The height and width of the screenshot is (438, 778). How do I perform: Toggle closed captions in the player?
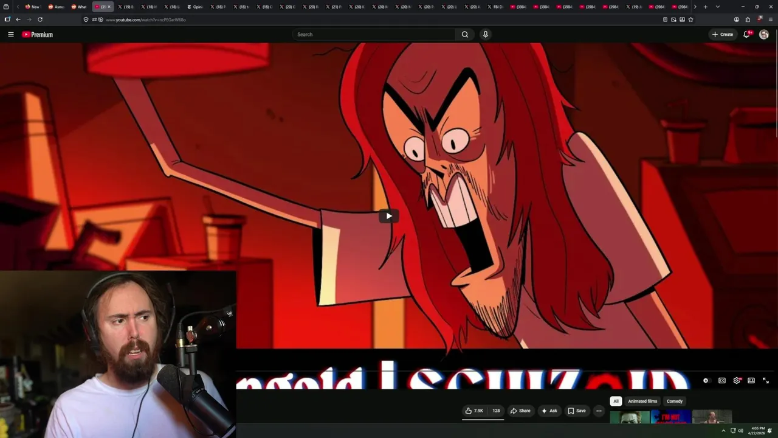(721, 381)
